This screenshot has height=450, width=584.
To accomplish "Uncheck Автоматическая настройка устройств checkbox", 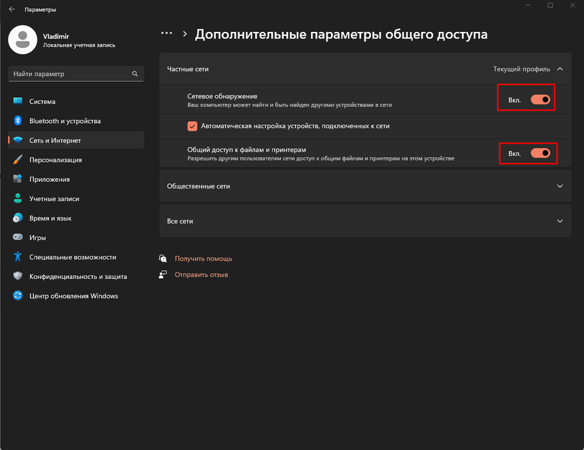I will point(192,126).
